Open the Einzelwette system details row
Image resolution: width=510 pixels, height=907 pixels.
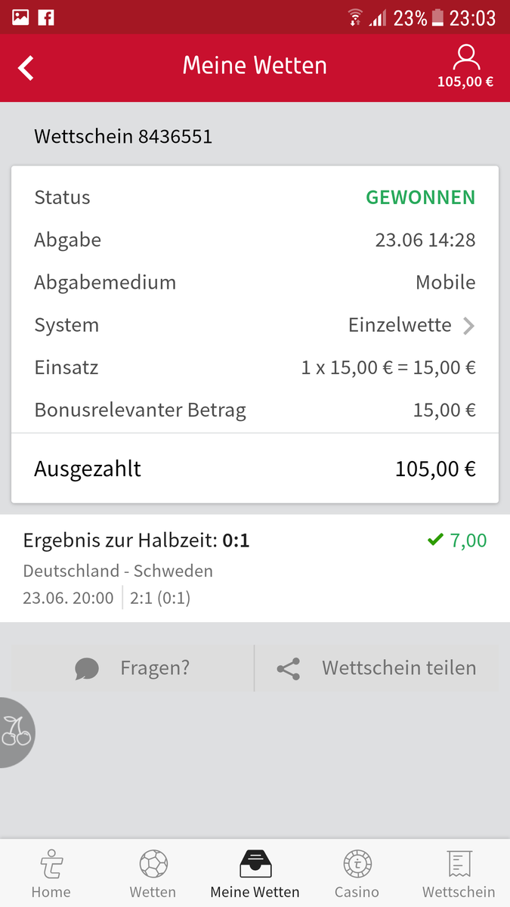[x=255, y=326]
